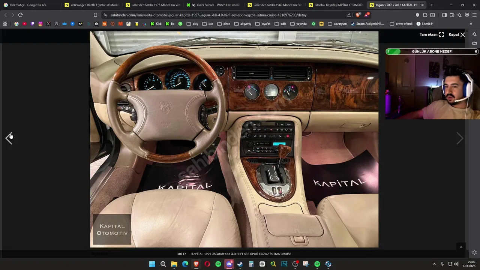The height and width of the screenshot is (270, 480).
Task: Open the sidebar settings gear icon
Action: [x=474, y=252]
